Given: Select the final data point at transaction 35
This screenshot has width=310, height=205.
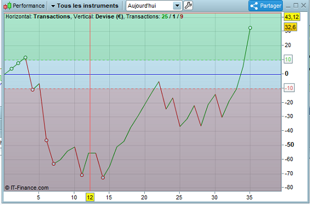Looking at the screenshot, I should (x=250, y=28).
